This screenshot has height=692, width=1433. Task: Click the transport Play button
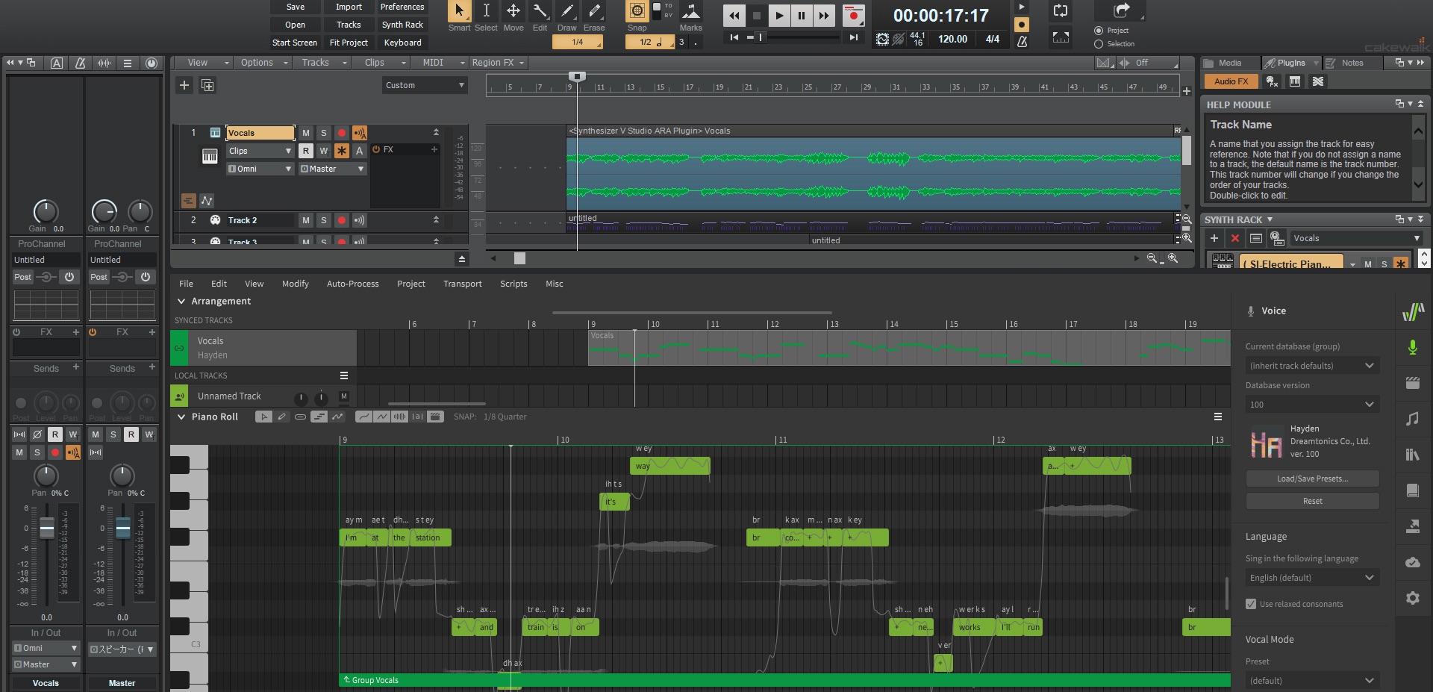click(779, 15)
